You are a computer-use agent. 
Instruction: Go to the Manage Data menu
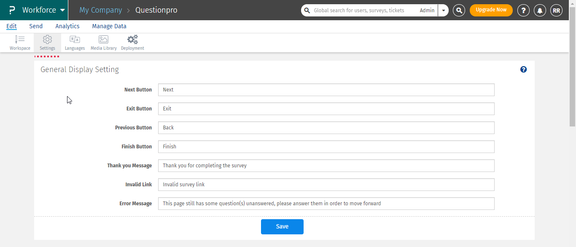(109, 26)
